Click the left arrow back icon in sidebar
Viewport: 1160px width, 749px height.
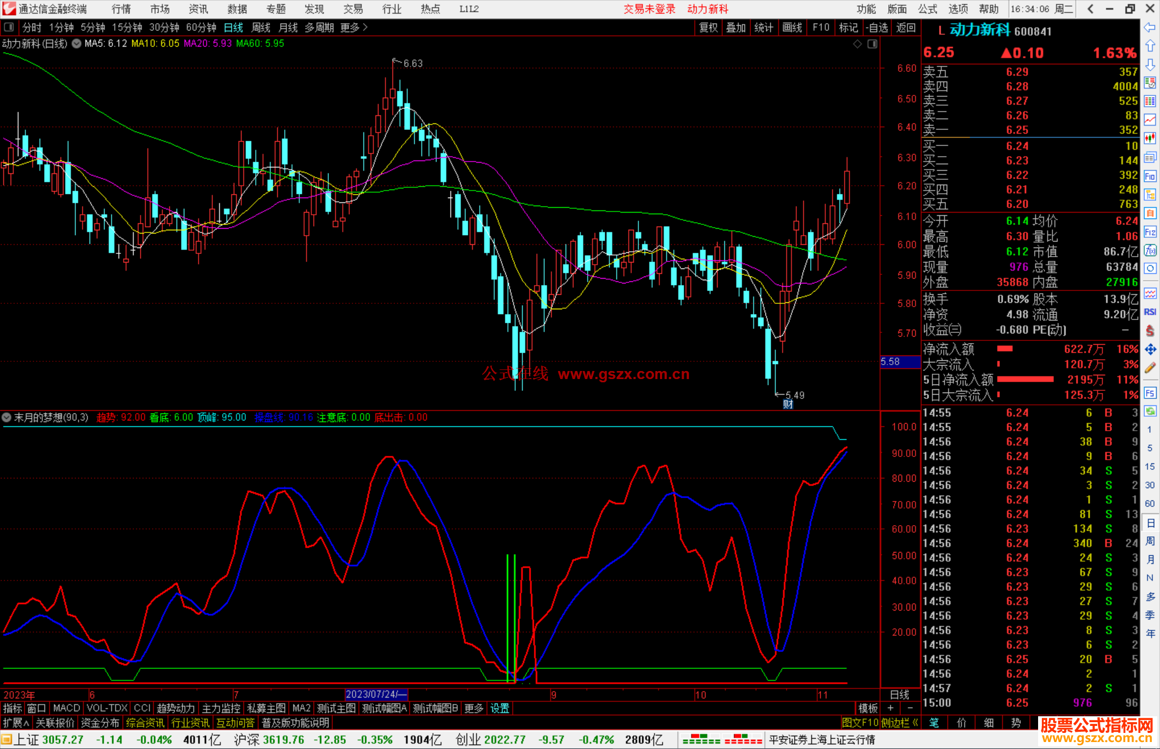[1150, 27]
